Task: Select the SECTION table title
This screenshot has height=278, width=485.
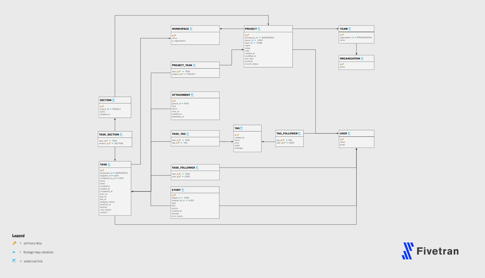Action: tap(106, 100)
